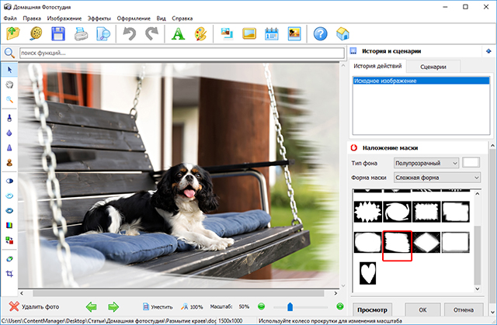This screenshot has height=325, width=497.
Task: Open the Вид menu
Action: (x=161, y=19)
